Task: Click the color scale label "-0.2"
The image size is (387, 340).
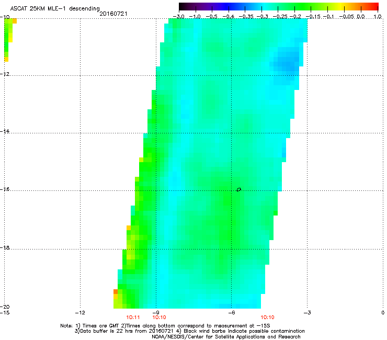Action: click(295, 17)
